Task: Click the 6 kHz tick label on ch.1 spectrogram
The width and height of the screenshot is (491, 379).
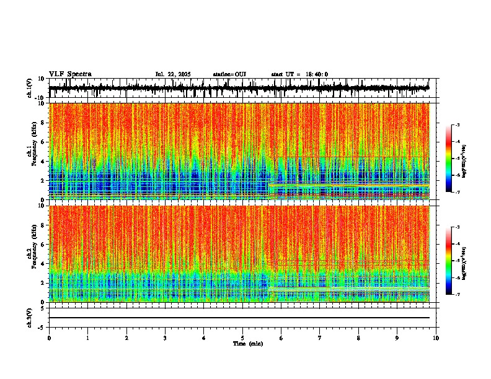Action: point(43,142)
